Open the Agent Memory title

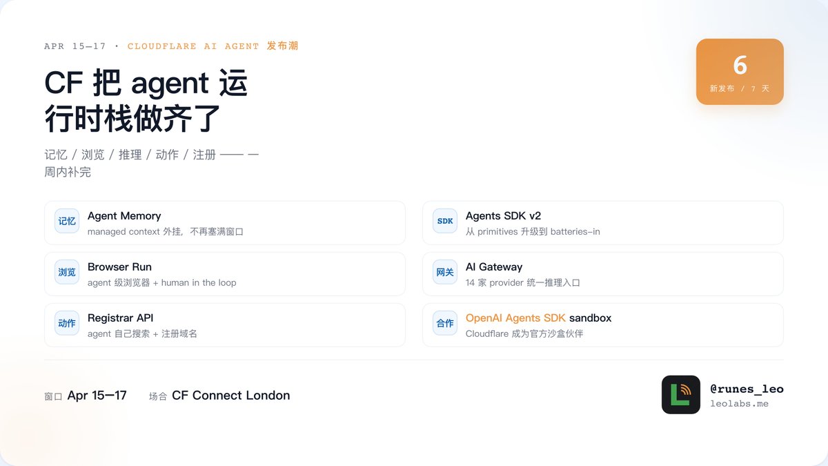pos(124,216)
